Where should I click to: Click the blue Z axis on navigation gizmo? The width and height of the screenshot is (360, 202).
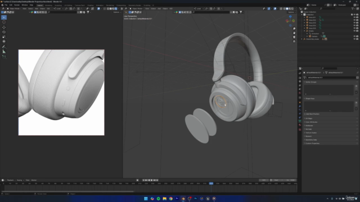290,17
